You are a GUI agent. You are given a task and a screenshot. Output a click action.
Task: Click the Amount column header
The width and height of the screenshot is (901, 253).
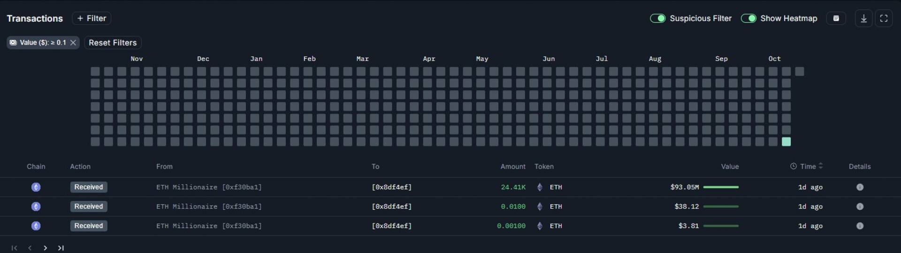tap(512, 167)
